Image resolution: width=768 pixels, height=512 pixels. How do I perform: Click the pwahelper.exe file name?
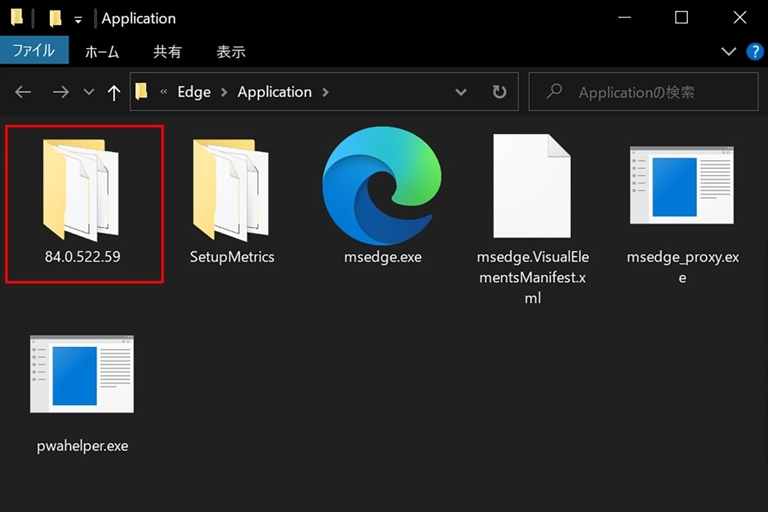[83, 446]
